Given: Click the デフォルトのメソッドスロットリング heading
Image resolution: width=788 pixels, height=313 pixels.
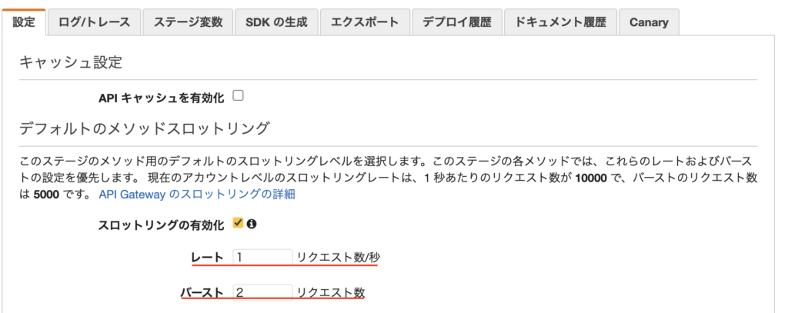Looking at the screenshot, I should (144, 128).
